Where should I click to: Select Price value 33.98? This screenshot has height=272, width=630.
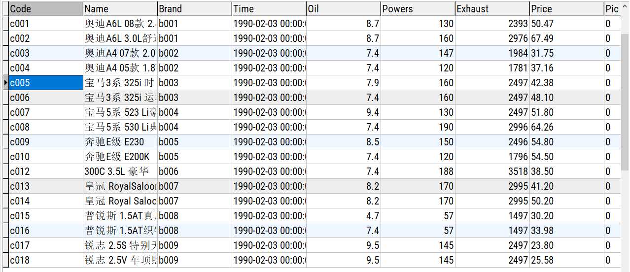(567, 231)
